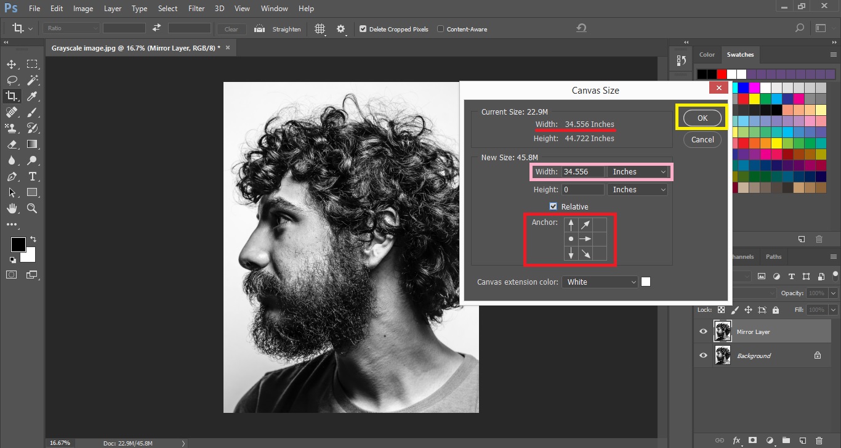Open the Width units Inches dropdown

click(637, 171)
